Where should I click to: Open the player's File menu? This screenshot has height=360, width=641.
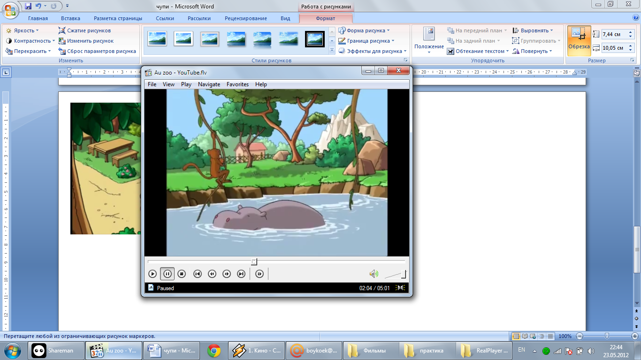pos(152,84)
